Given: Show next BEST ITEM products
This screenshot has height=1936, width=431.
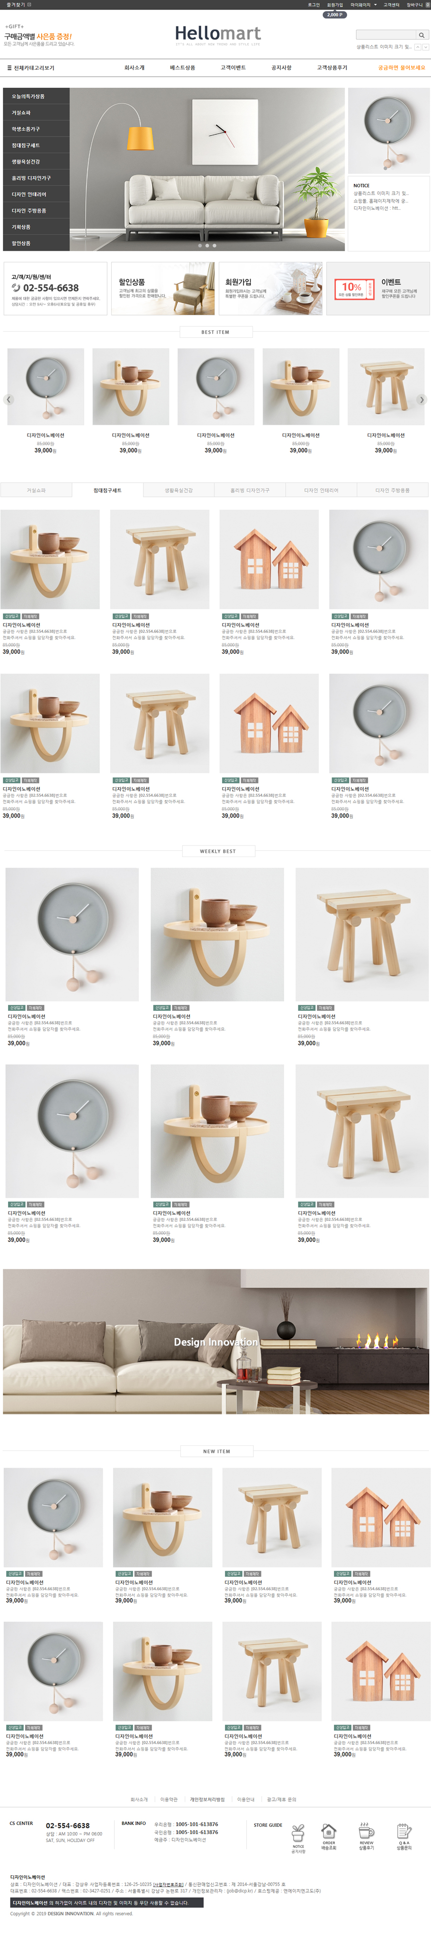Looking at the screenshot, I should click(x=421, y=399).
